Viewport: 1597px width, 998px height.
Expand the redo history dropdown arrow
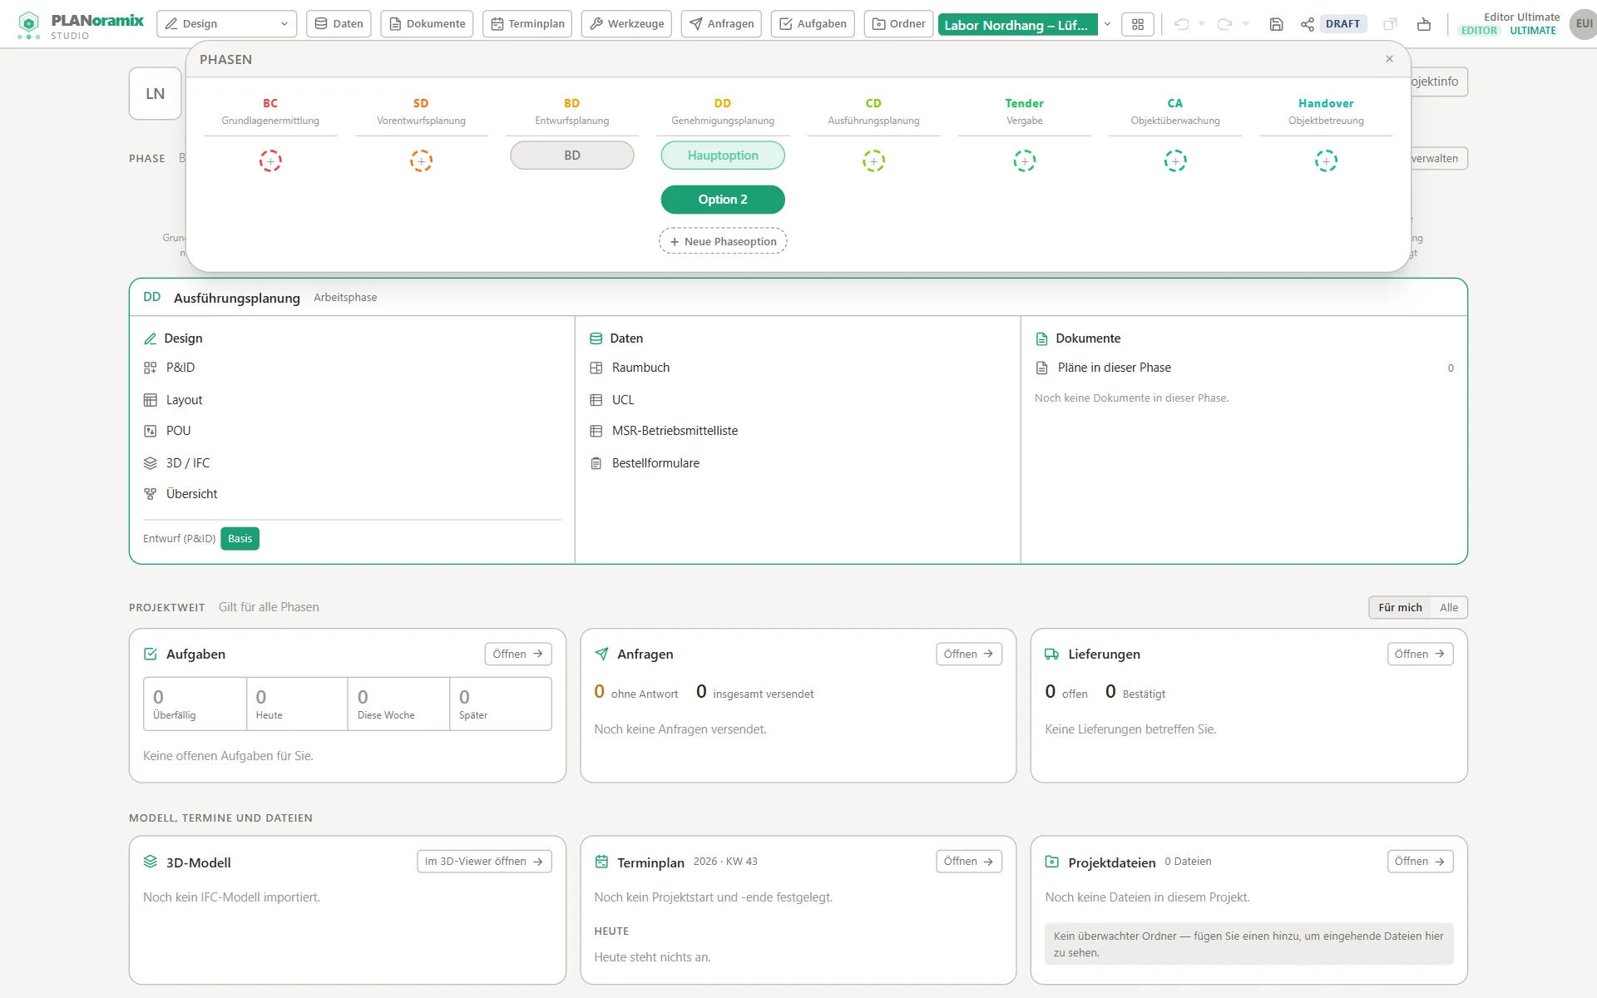click(x=1245, y=24)
